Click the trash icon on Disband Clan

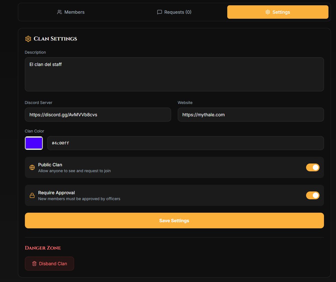click(34, 264)
